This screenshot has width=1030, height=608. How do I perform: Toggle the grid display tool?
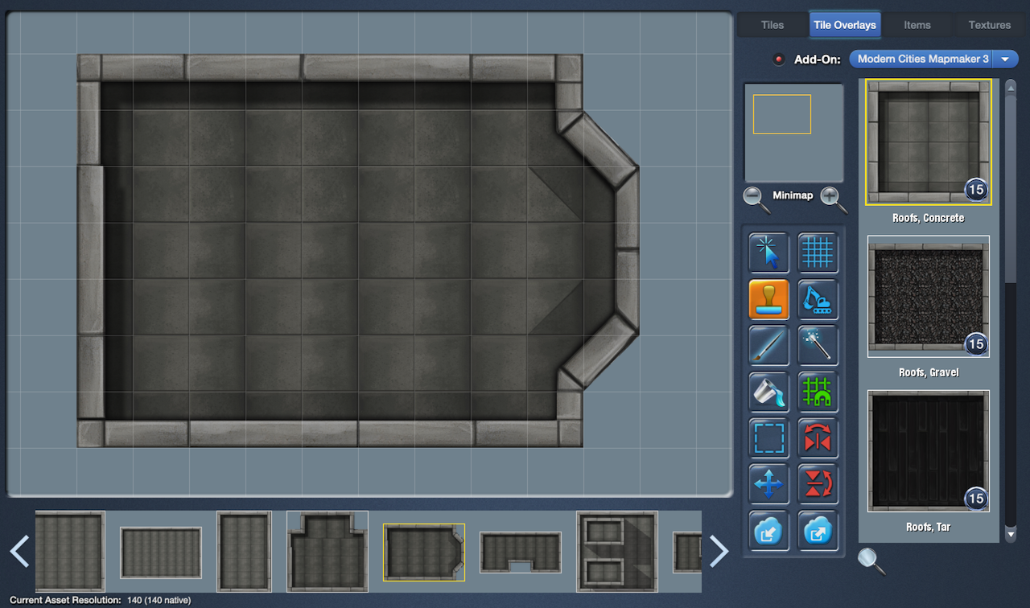(x=818, y=253)
